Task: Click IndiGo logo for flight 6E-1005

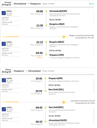Action: pos(4,44)
